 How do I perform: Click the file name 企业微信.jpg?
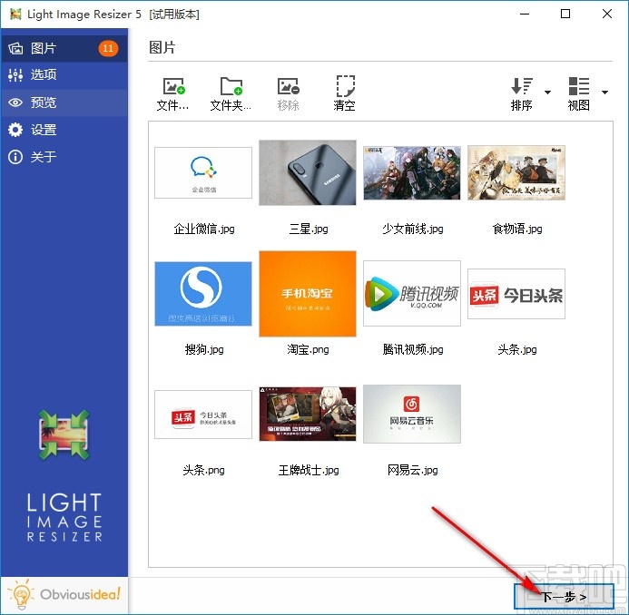coord(204,229)
